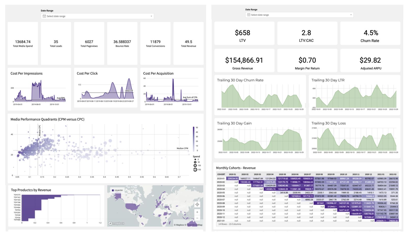
Task: Click the COUNTRY legend color square on map
Action: coord(113,190)
